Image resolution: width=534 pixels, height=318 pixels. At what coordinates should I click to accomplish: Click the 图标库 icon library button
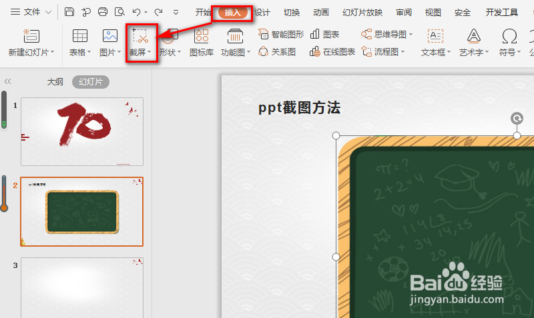[202, 43]
